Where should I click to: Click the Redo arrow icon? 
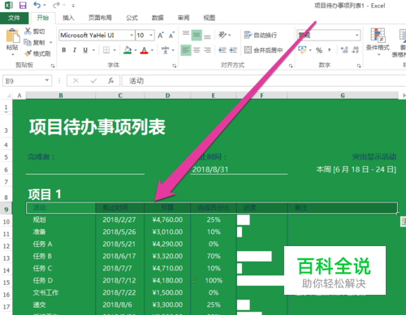coord(56,5)
